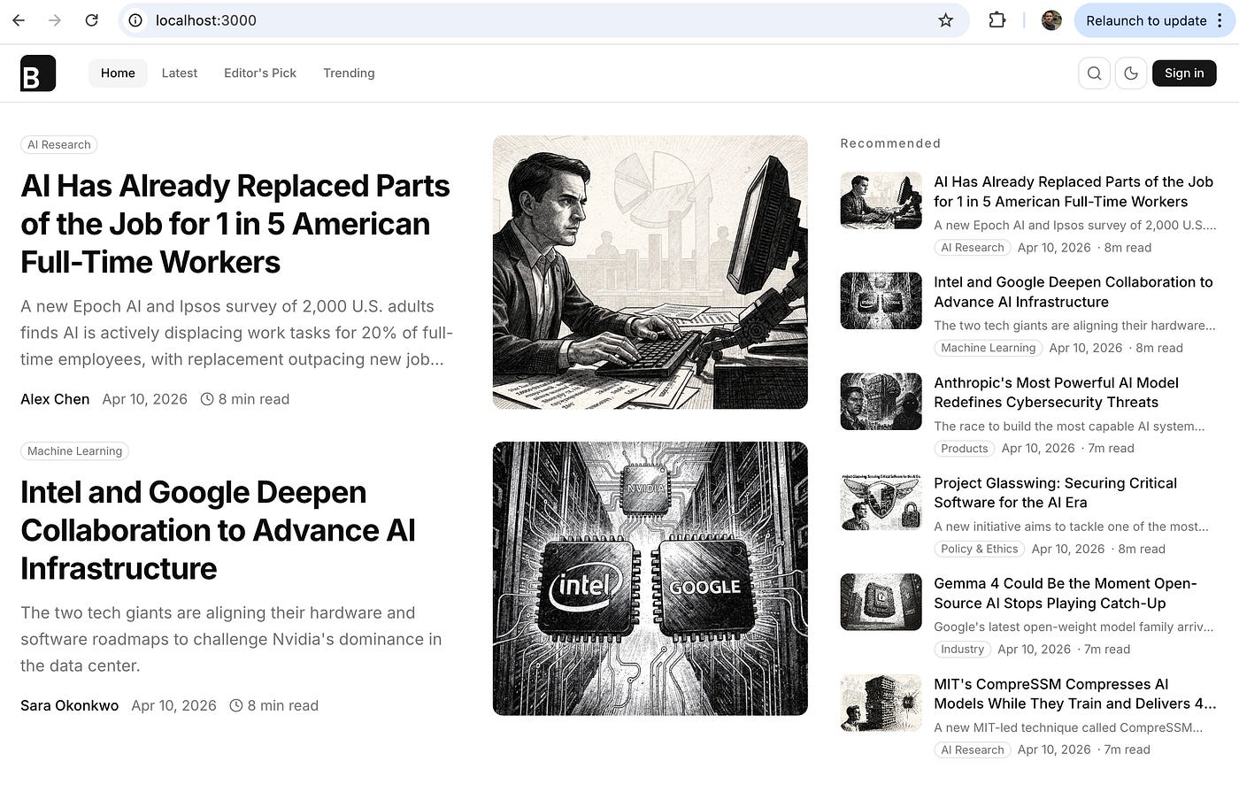The image size is (1239, 800).
Task: Open MIT's CompreSSM Compresses AI Models article
Action: click(1075, 694)
